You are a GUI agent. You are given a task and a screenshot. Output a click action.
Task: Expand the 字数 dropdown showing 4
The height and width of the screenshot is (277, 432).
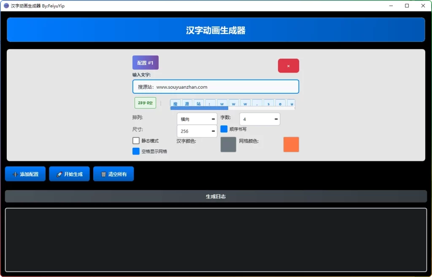tap(259, 119)
